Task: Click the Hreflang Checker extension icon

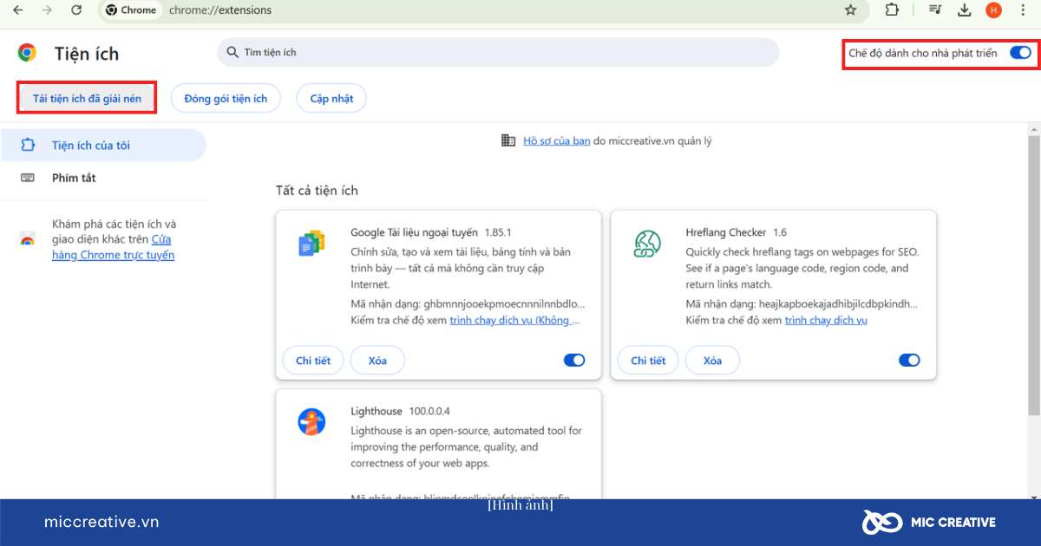Action: 646,244
